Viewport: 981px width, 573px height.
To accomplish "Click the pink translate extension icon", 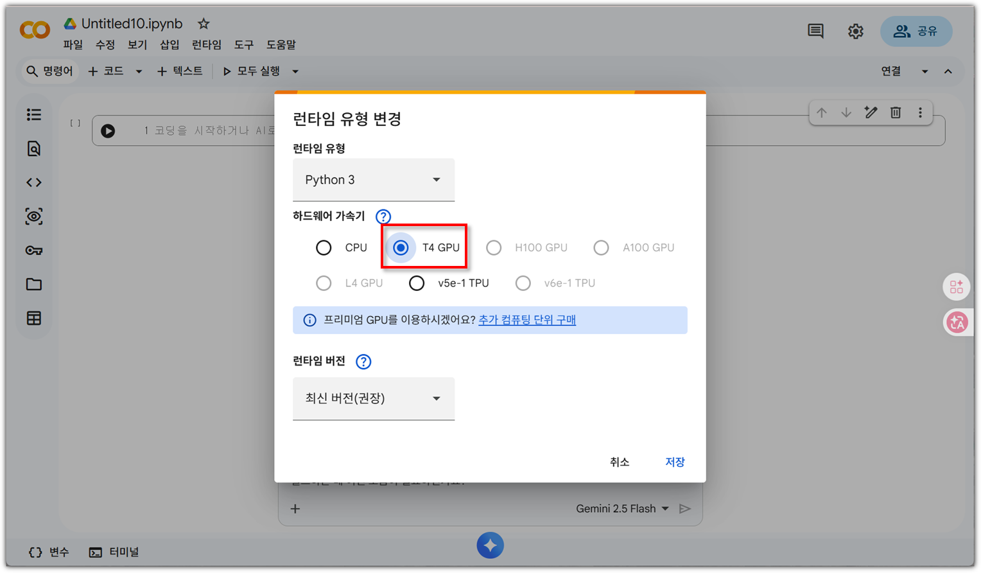I will point(957,322).
